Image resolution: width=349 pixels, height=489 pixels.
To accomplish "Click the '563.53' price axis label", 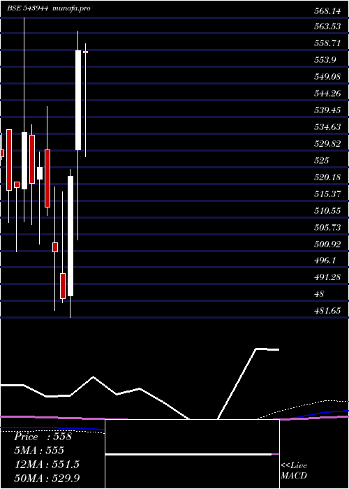I will click(327, 27).
